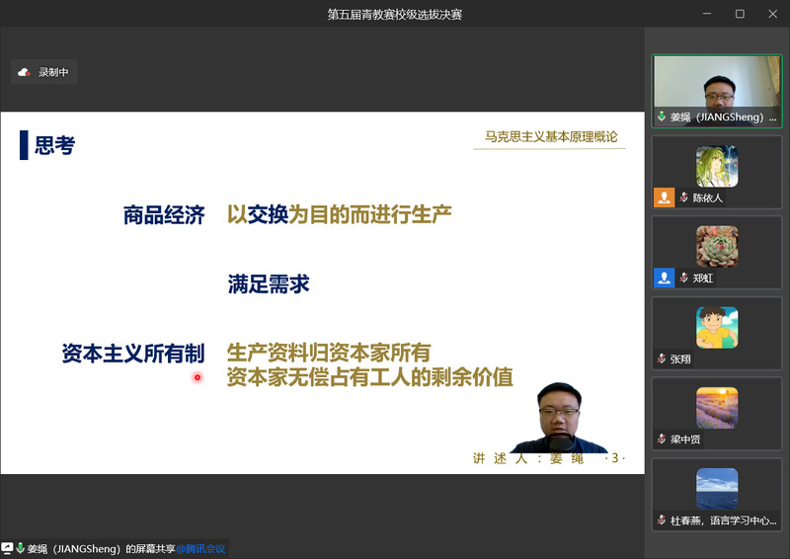The height and width of the screenshot is (559, 790).
Task: Click the 马克思主义基本原理概论 title box on slide
Action: click(550, 137)
